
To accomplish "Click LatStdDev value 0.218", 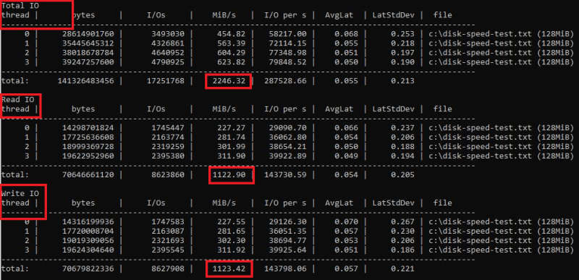I will [402, 43].
